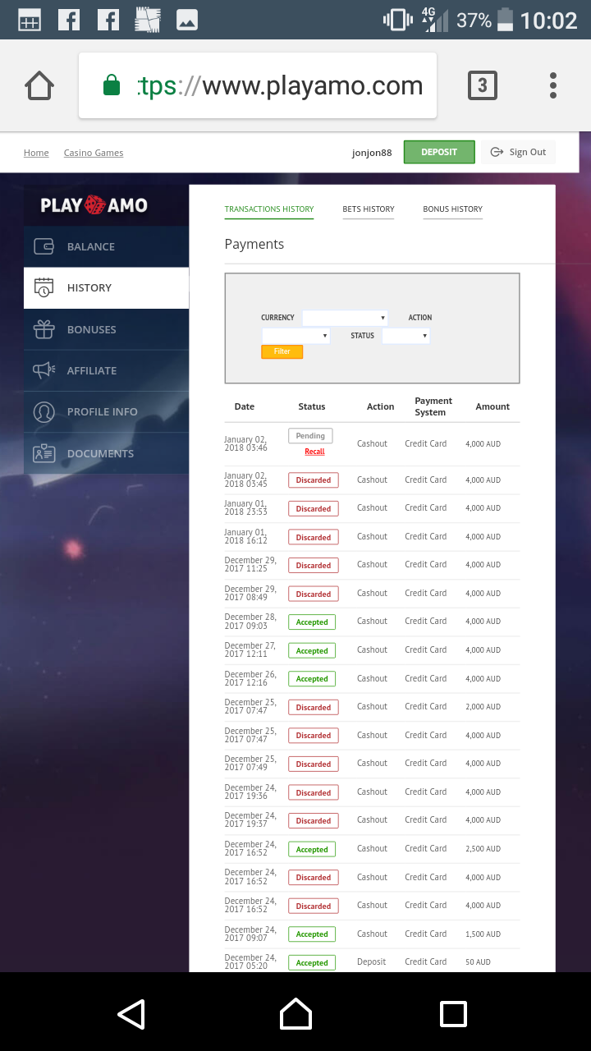The height and width of the screenshot is (1051, 591).
Task: Open the Action dropdown left of STATUS
Action: [x=295, y=336]
